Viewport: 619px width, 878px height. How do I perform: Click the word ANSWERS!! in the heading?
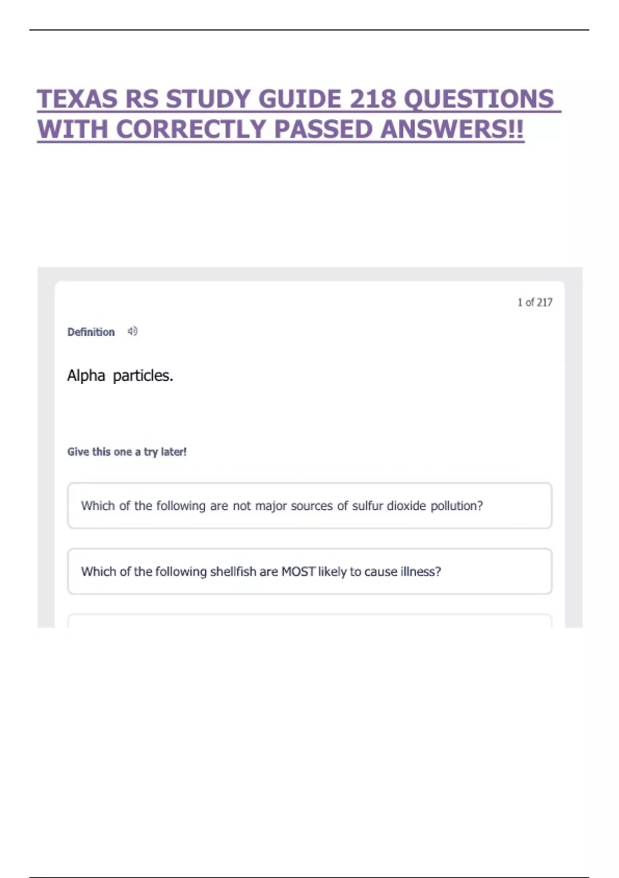[x=452, y=129]
